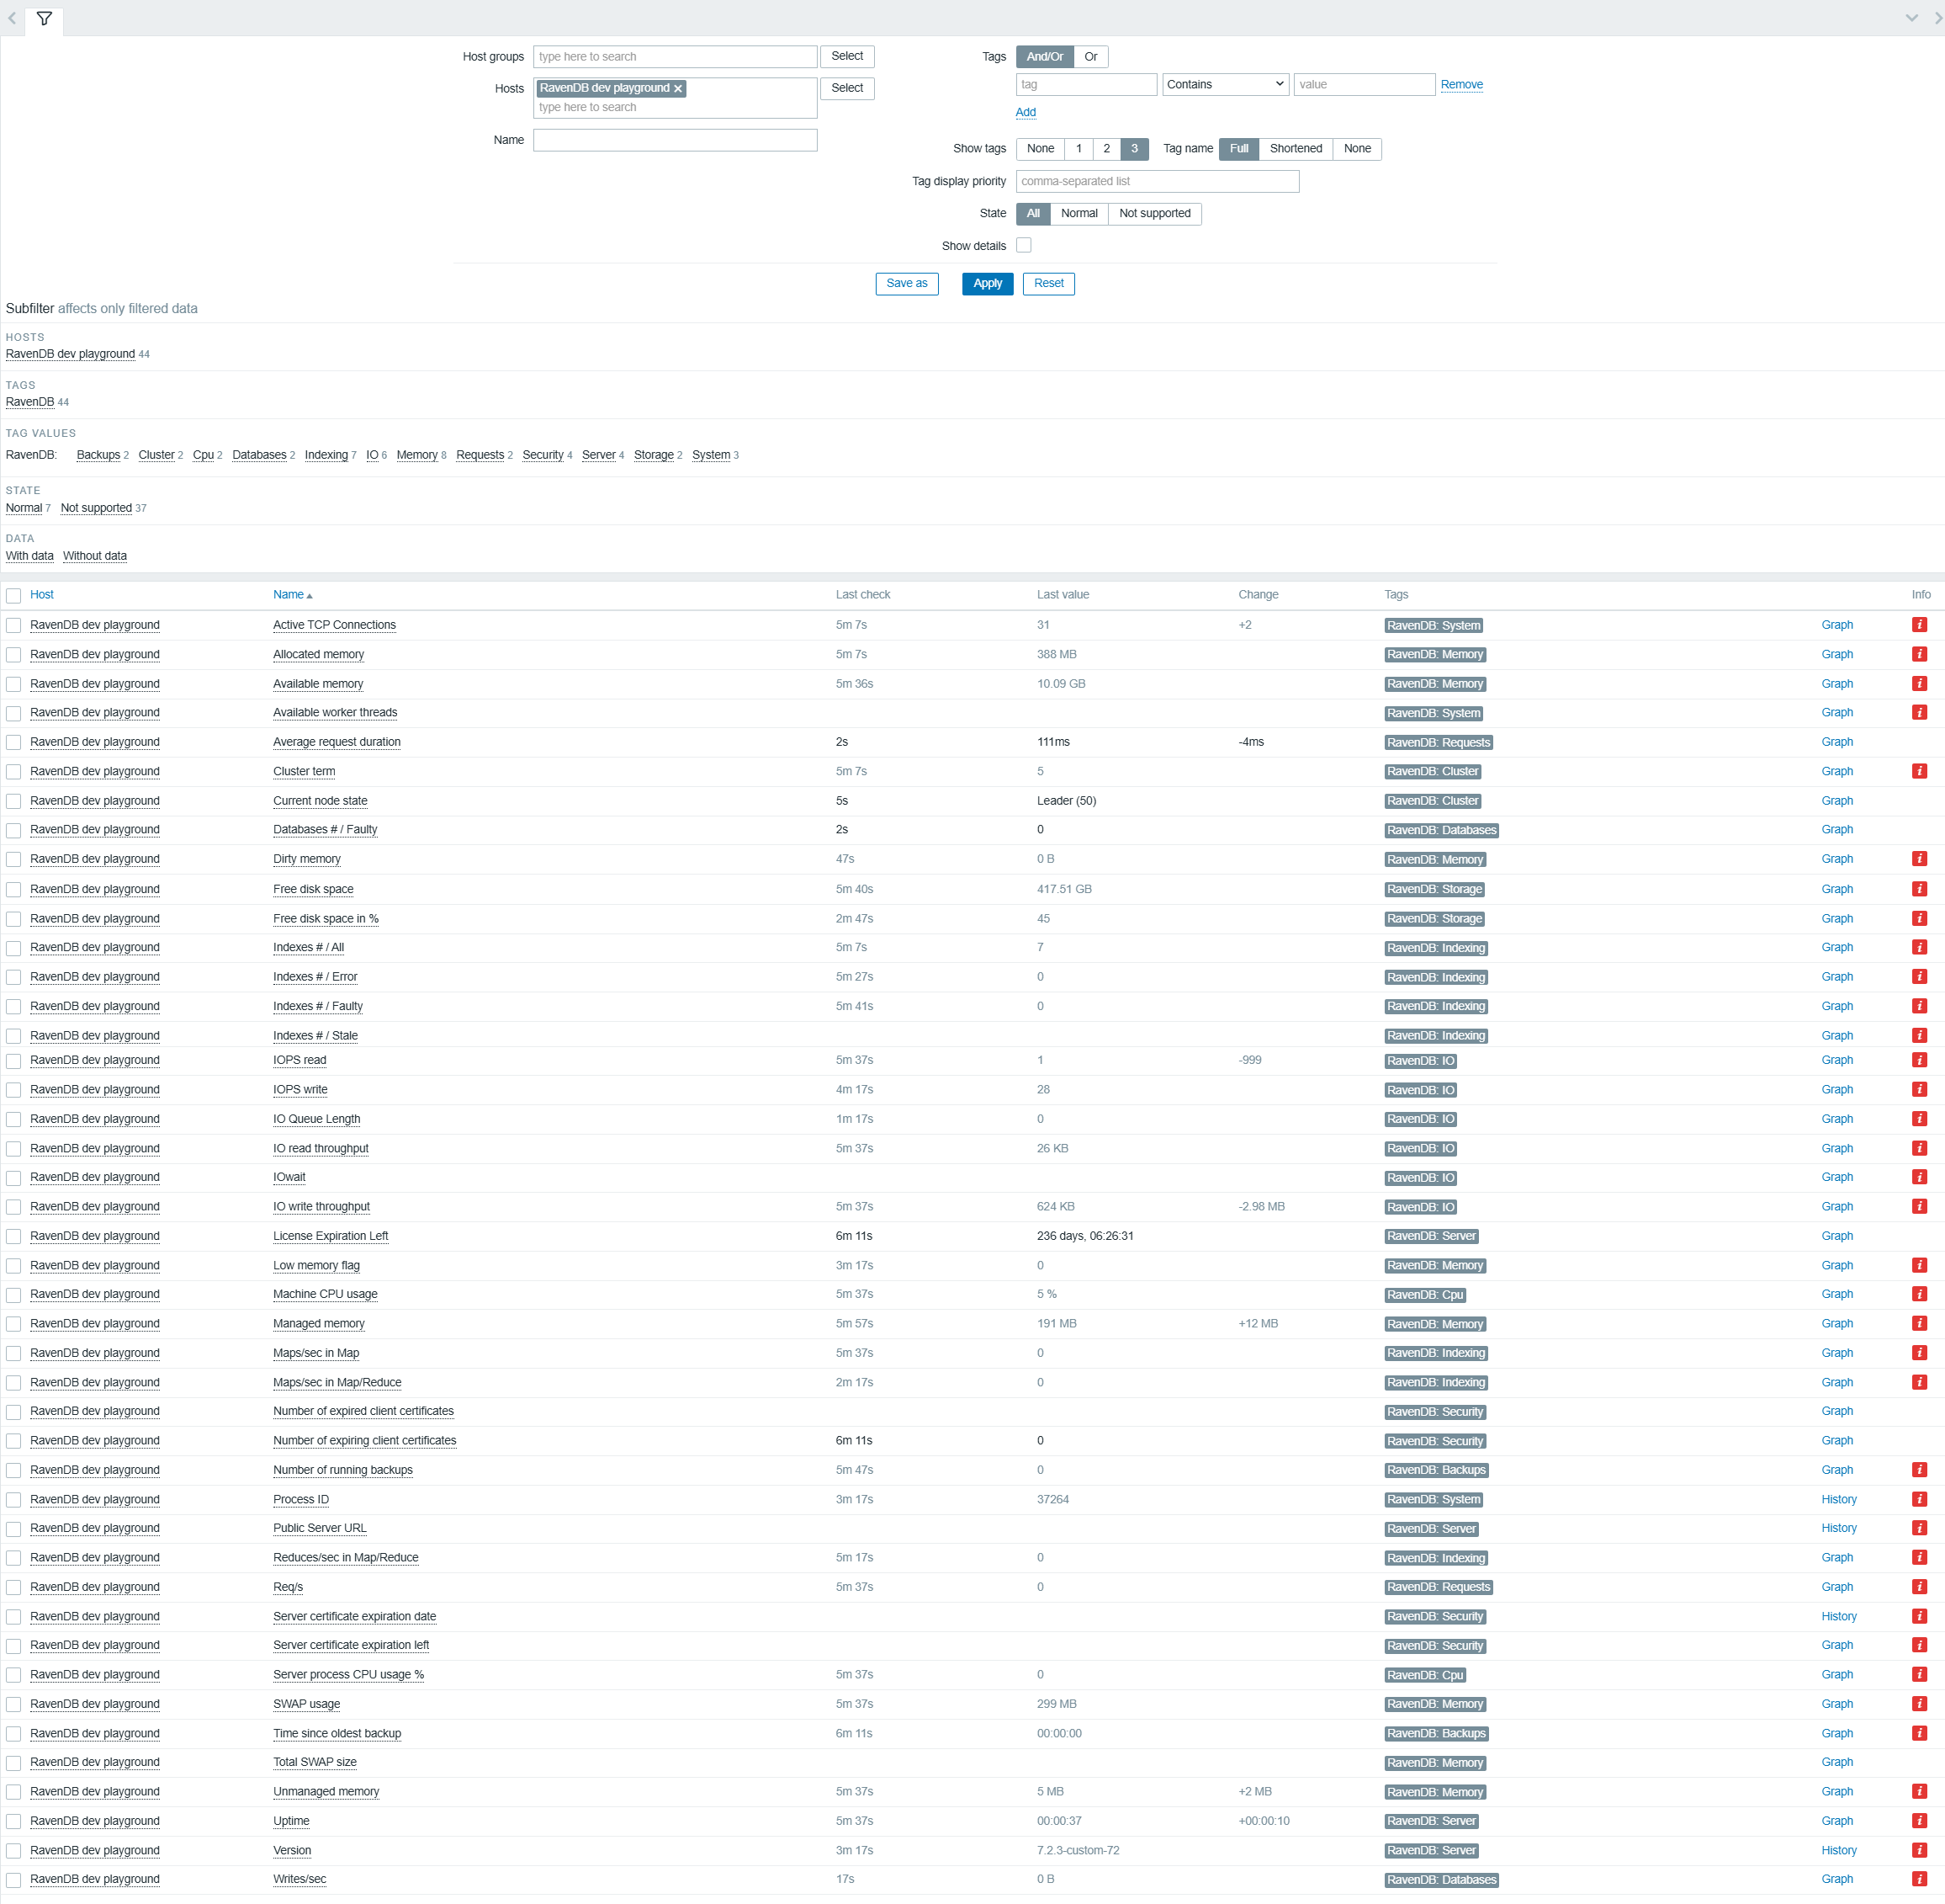Click the Remove tag link
This screenshot has height=1904, width=1945.
click(x=1461, y=85)
